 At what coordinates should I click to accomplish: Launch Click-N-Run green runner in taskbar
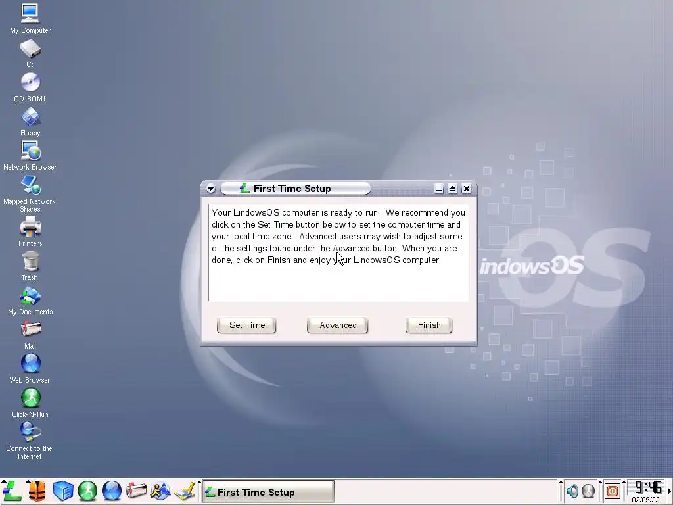[87, 491]
